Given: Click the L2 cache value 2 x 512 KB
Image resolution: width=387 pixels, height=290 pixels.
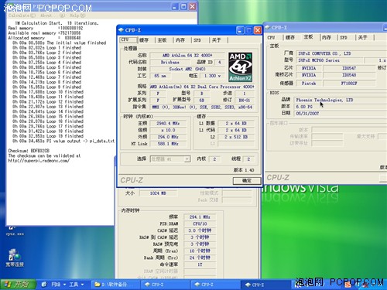Looking at the screenshot, I should pyautogui.click(x=237, y=137).
